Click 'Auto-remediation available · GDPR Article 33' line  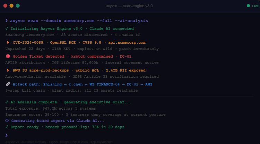[82, 77]
